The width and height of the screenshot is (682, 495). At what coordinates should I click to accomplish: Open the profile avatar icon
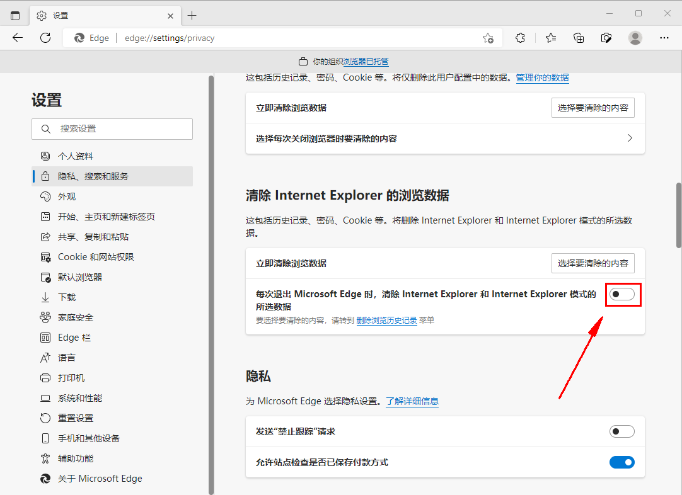[635, 38]
